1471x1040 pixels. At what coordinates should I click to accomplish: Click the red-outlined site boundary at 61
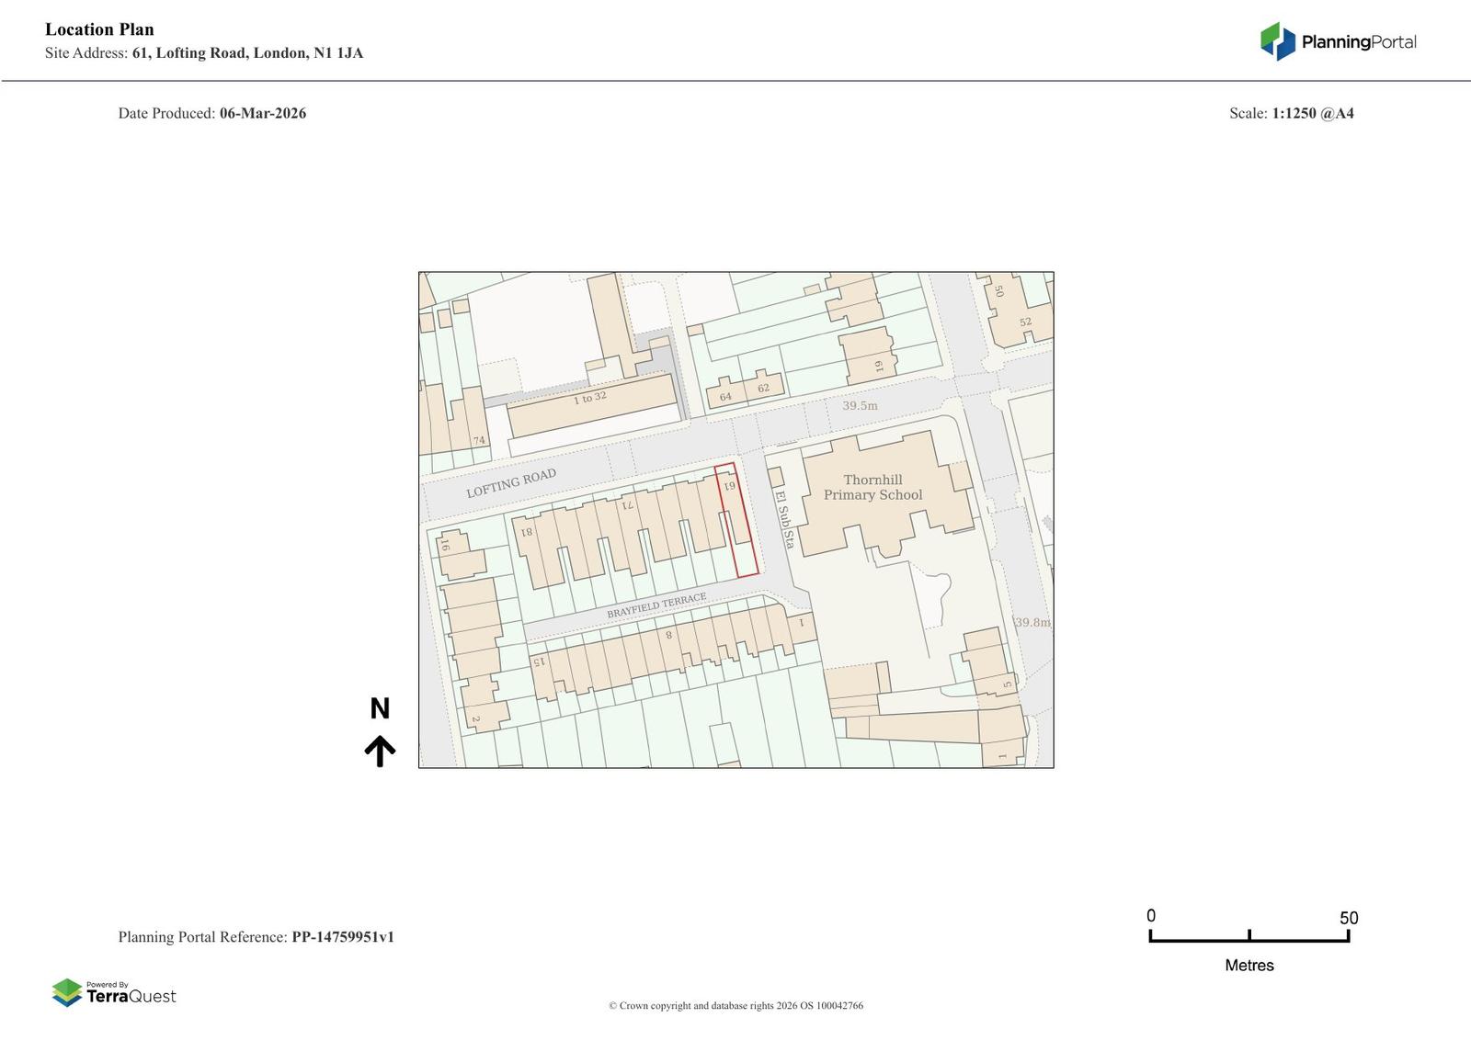click(x=736, y=520)
